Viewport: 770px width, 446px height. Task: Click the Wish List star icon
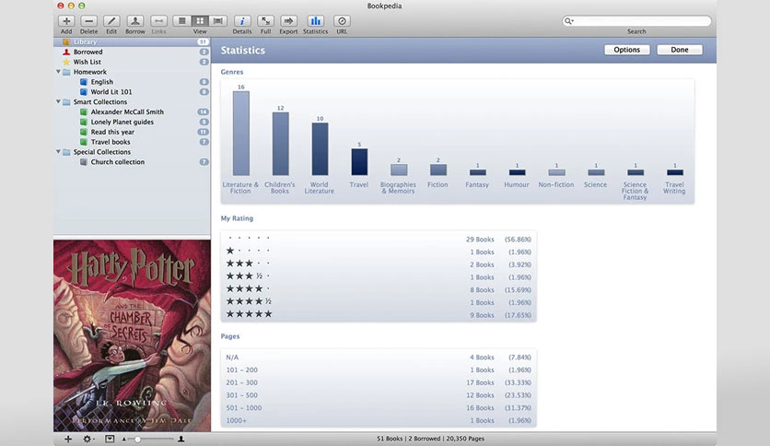pyautogui.click(x=66, y=62)
